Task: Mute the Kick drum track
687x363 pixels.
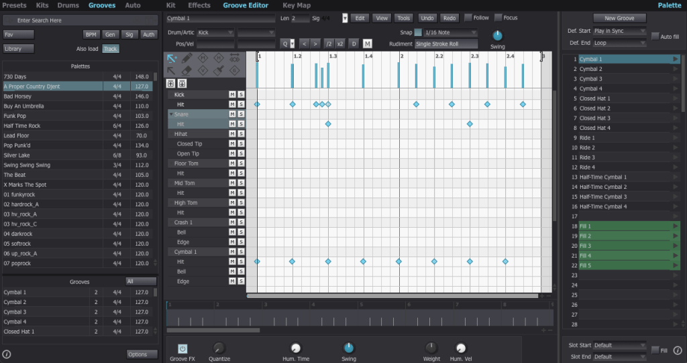Action: (x=232, y=95)
